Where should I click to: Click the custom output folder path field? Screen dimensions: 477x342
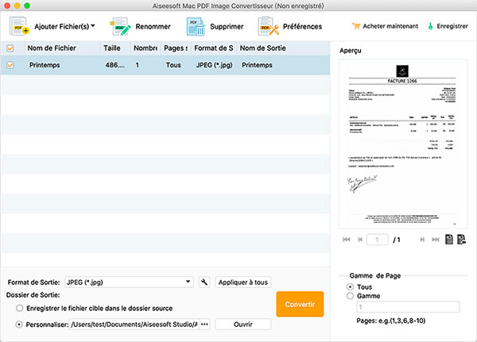(x=134, y=325)
